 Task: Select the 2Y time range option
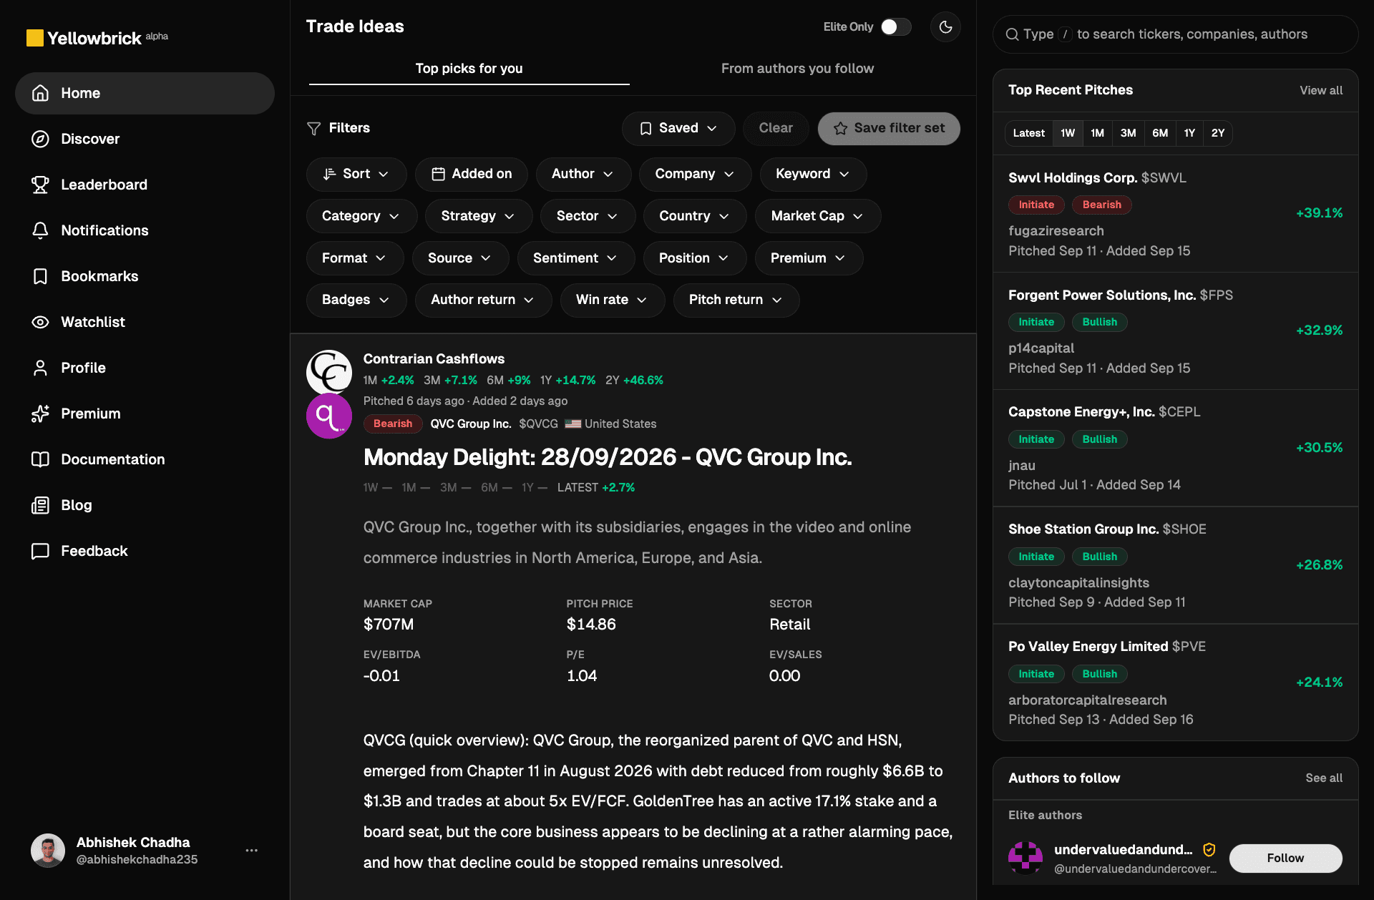tap(1218, 133)
